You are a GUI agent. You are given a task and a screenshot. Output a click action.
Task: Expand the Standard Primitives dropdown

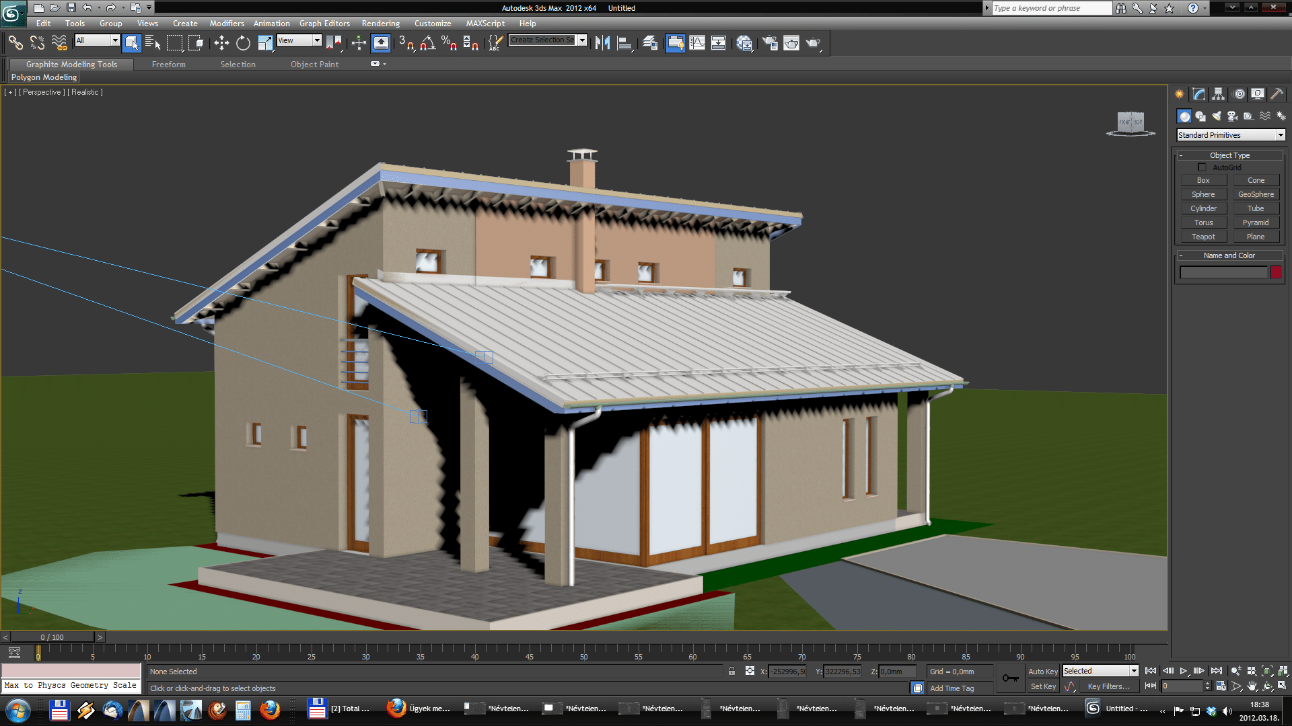coord(1281,134)
